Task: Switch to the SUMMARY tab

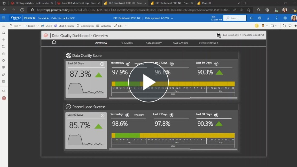Action: coord(127,43)
